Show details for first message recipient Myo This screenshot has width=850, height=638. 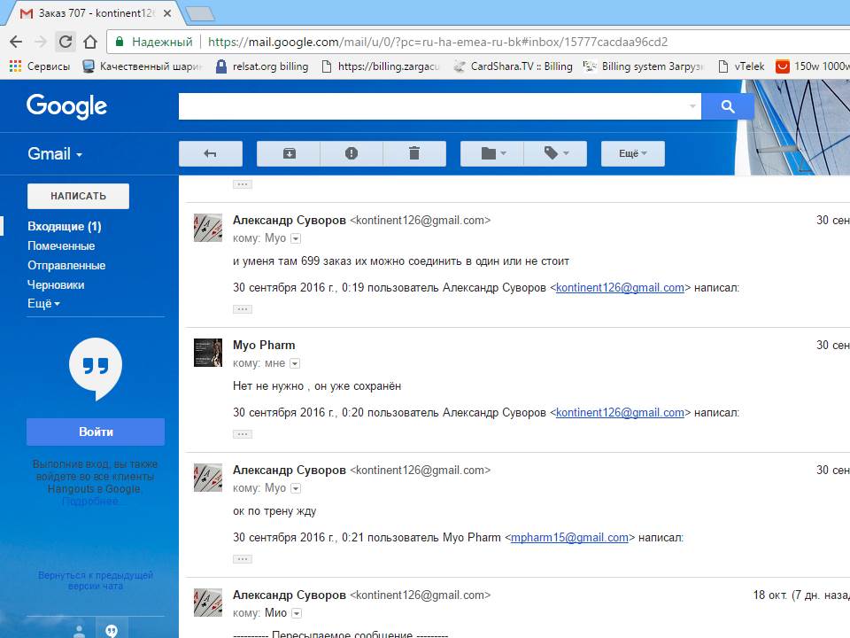tap(296, 238)
